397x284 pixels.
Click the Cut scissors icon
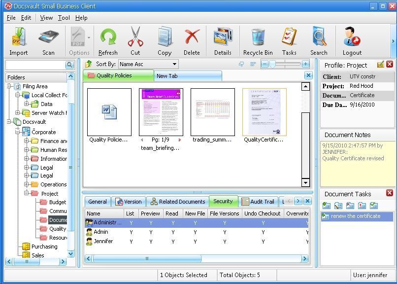pyautogui.click(x=135, y=41)
